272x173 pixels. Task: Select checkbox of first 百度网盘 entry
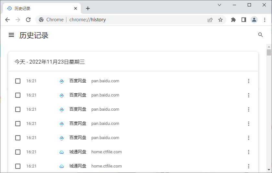[18, 81]
